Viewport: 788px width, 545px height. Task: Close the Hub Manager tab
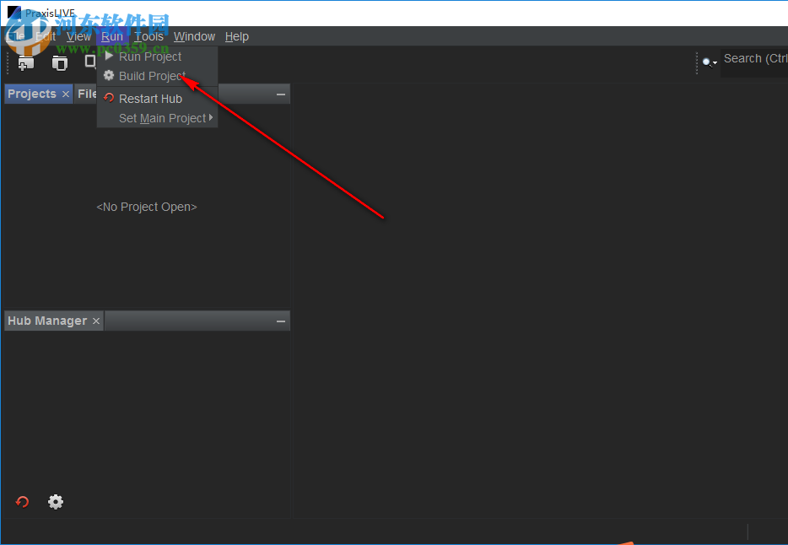(x=96, y=321)
